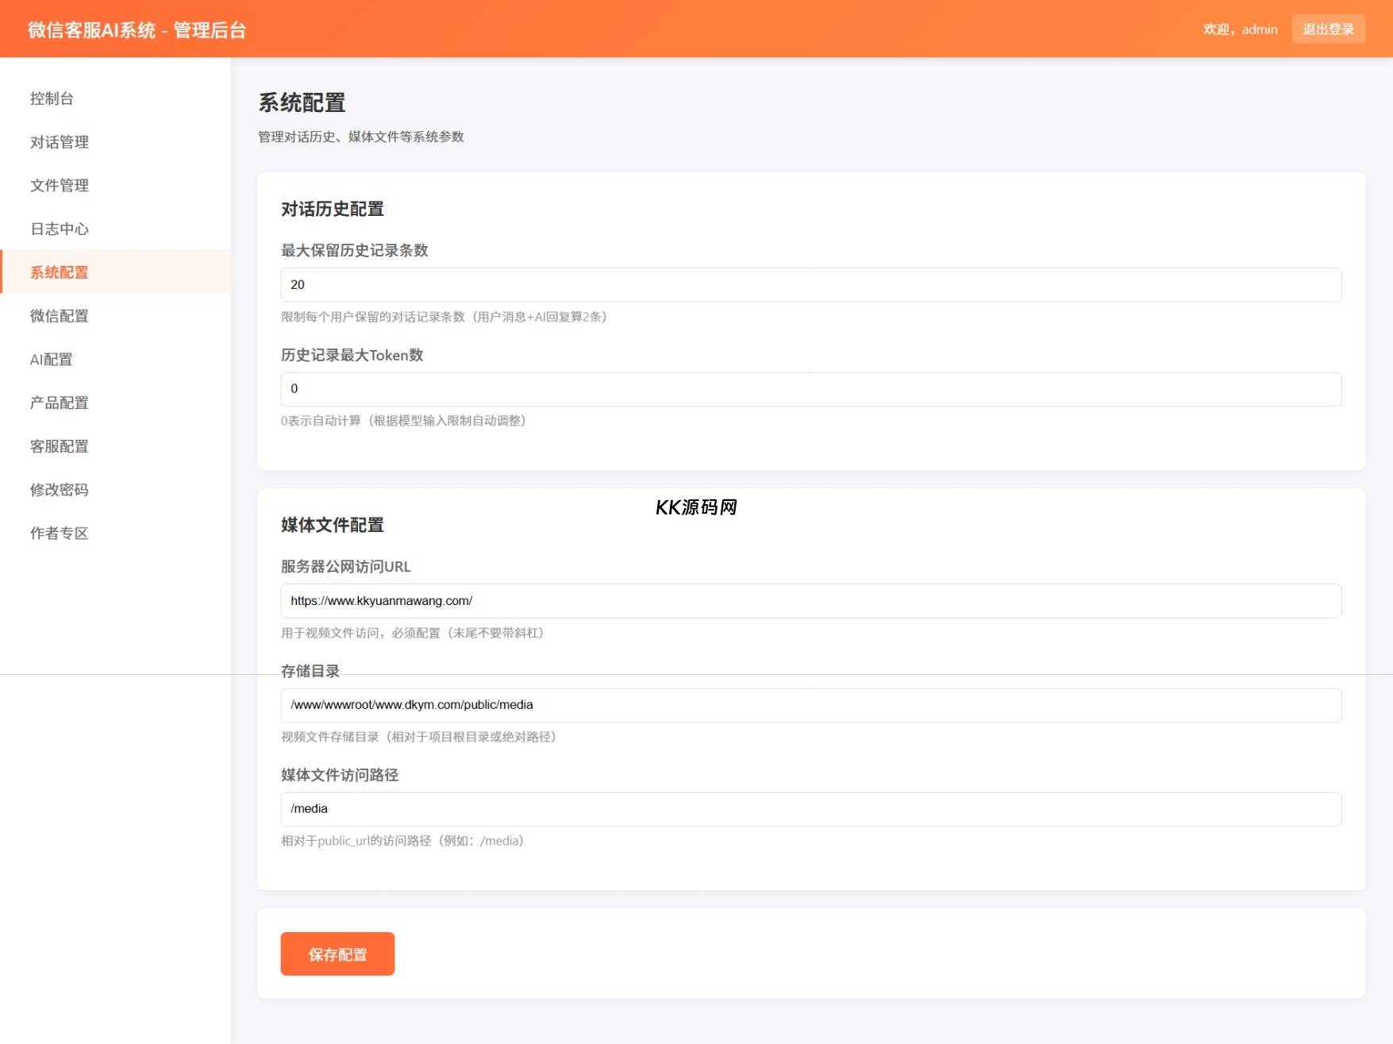Viewport: 1393px width, 1044px height.
Task: Open the 控制台 dashboard menu item
Action: point(52,98)
